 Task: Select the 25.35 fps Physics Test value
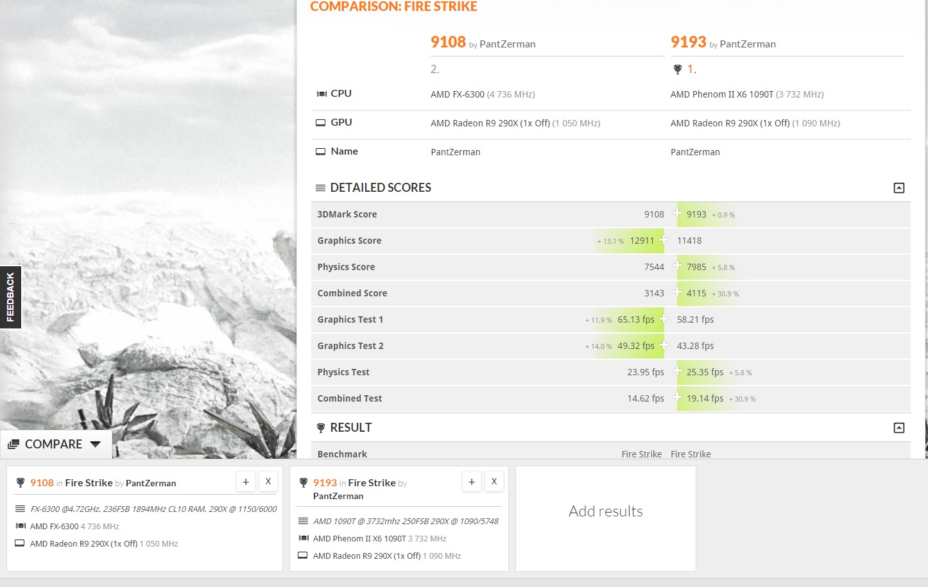[705, 372]
